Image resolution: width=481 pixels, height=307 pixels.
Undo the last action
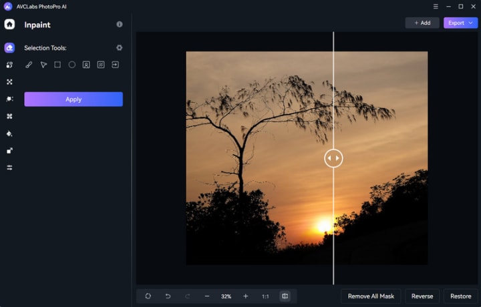pos(168,296)
